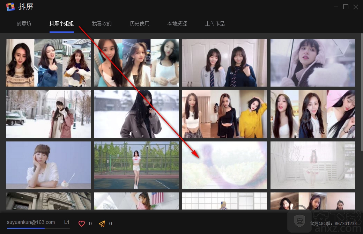Select the stone building thumbnail

[49, 201]
